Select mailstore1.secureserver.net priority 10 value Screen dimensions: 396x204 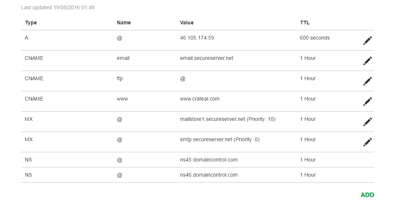coord(227,119)
